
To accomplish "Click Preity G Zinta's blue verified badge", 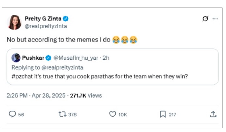I will 66,19.
